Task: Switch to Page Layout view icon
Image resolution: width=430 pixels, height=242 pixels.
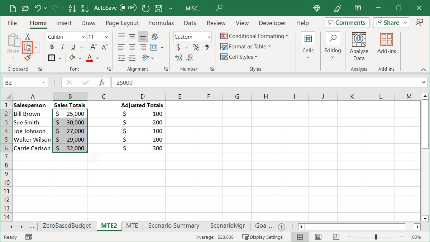Action: 317,237
